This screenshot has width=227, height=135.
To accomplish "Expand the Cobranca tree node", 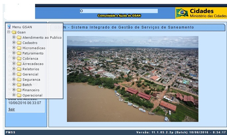I will [x=14, y=59].
